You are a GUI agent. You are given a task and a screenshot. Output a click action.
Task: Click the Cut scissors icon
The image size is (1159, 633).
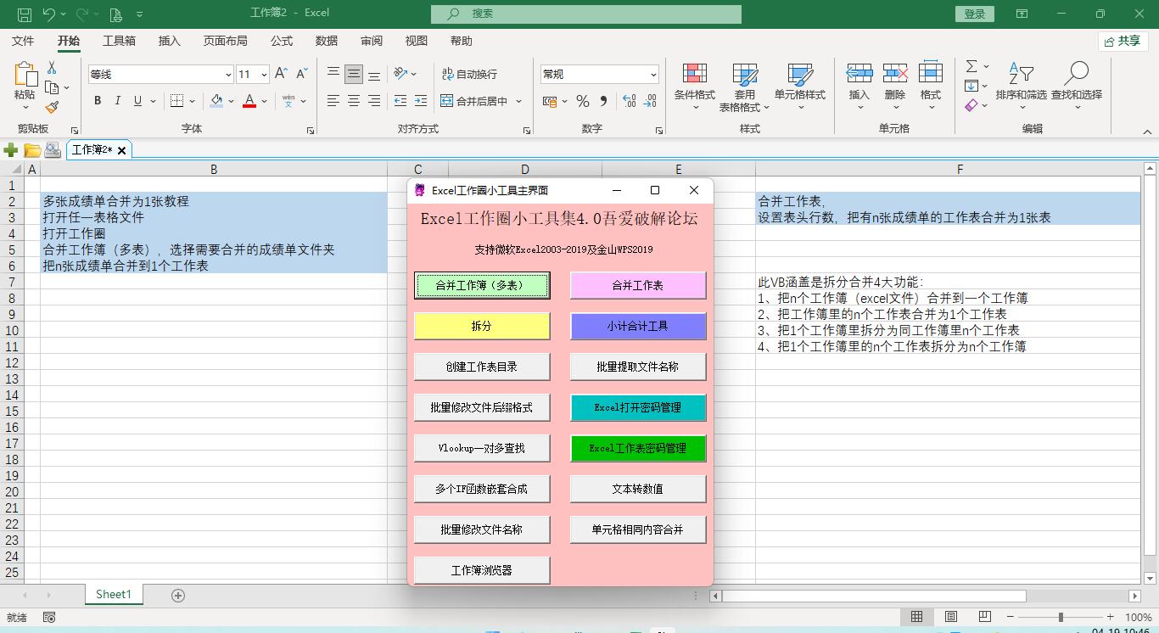(52, 68)
